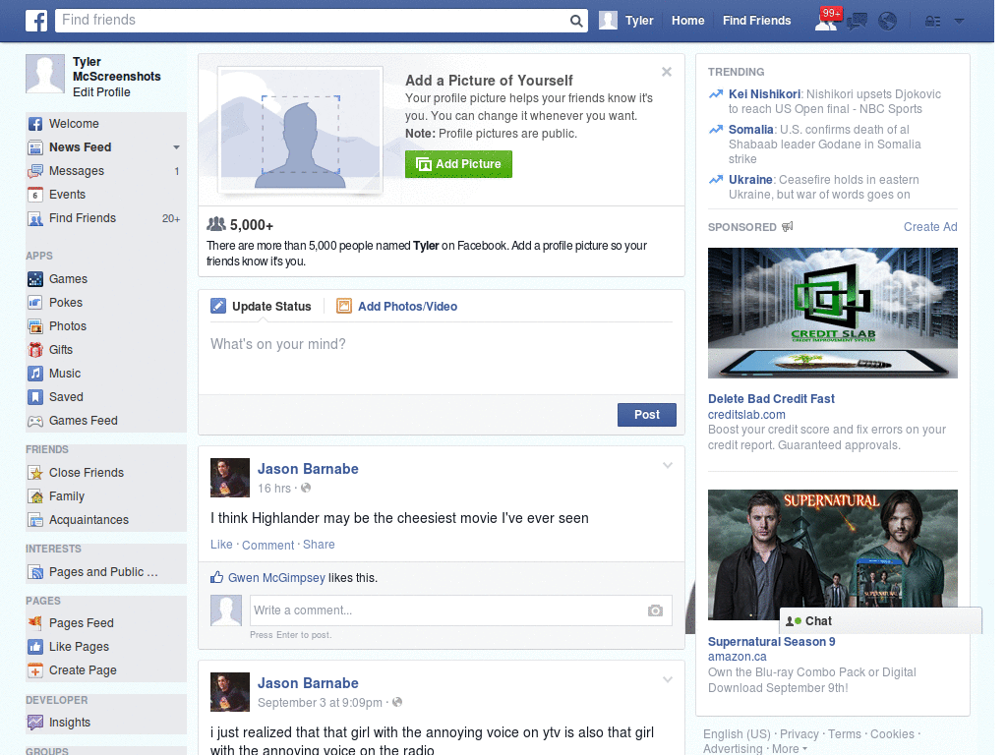Open the Supernatural ad image

(x=832, y=554)
